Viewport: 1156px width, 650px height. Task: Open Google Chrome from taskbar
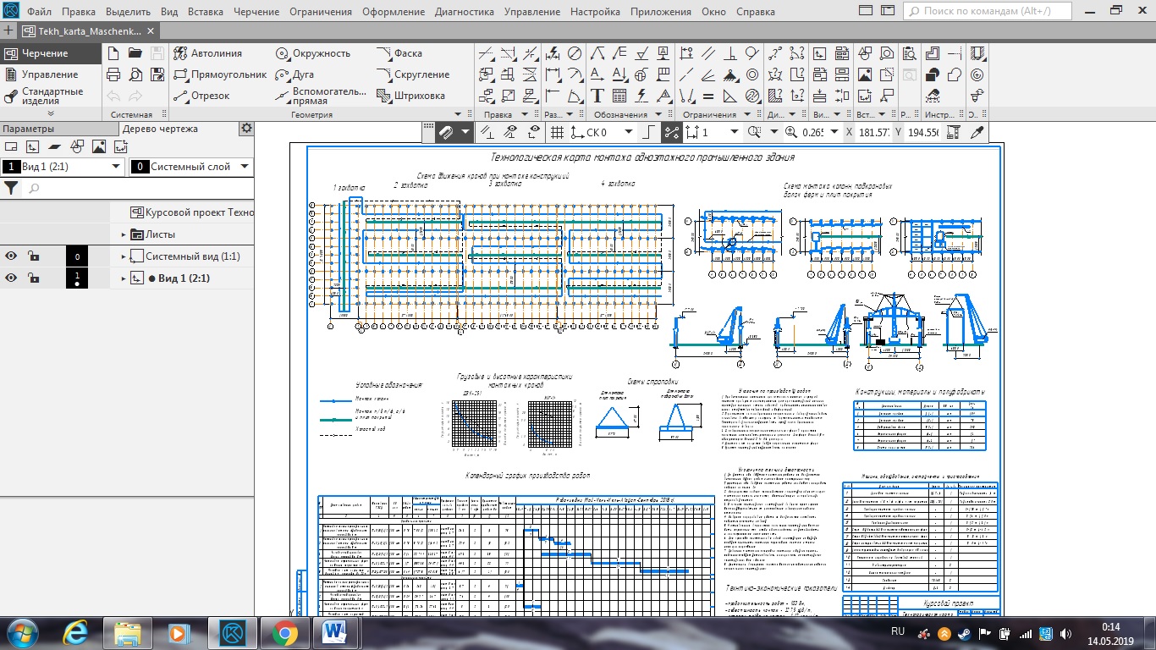tap(283, 633)
